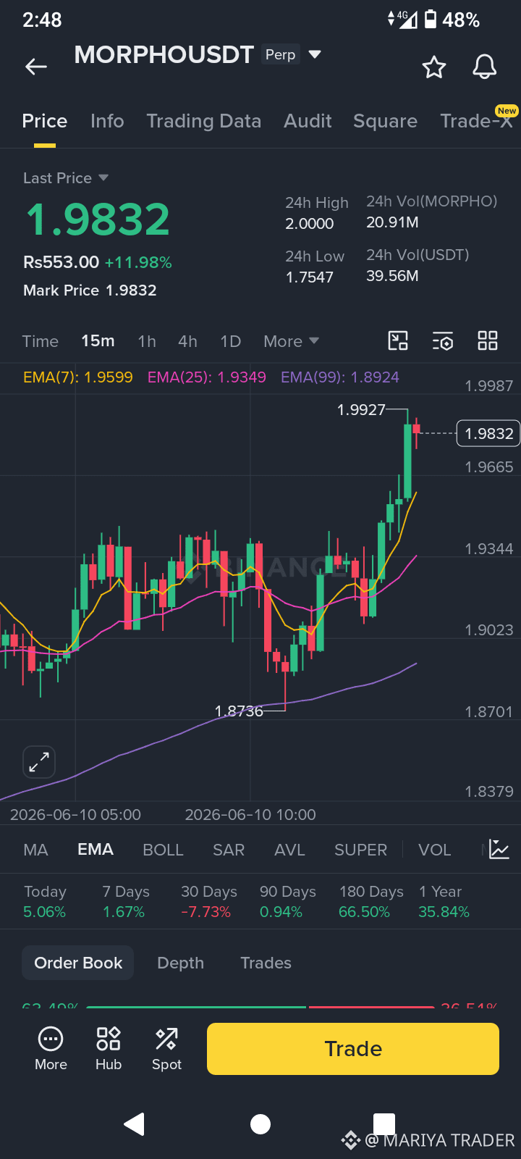This screenshot has width=521, height=1159.
Task: Enable SUPER indicator
Action: click(360, 850)
